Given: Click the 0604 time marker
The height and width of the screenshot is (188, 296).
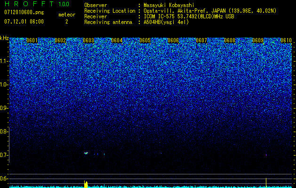Looking at the screenshot, I should coord(117,40).
